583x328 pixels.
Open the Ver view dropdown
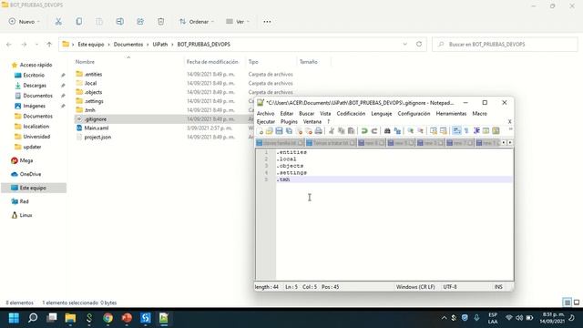click(x=238, y=22)
